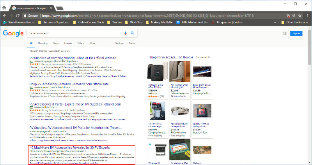This screenshot has height=165, width=312.
Task: Open RV Accessories & Parts etrailer.com result
Action: click(75, 104)
